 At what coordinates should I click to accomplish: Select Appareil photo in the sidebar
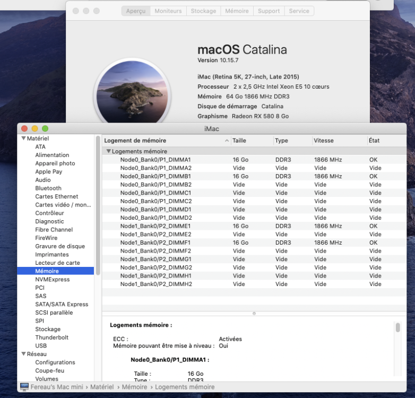pos(55,163)
